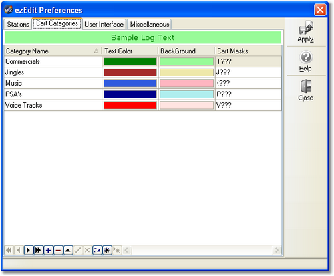This screenshot has height=276, width=334.
Task: Pick PSA's light cyan background swatch
Action: (x=186, y=94)
